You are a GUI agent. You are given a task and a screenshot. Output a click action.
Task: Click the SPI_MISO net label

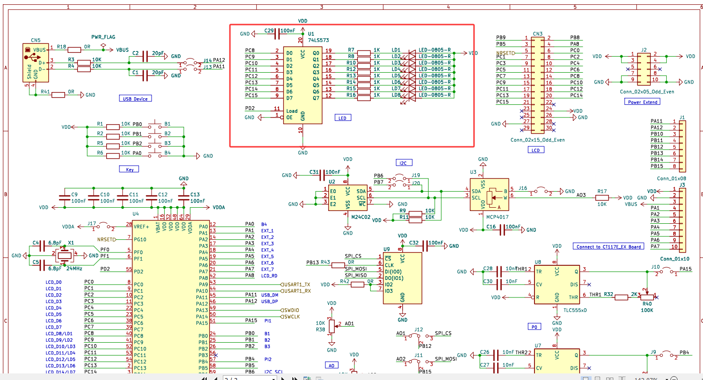356,275
